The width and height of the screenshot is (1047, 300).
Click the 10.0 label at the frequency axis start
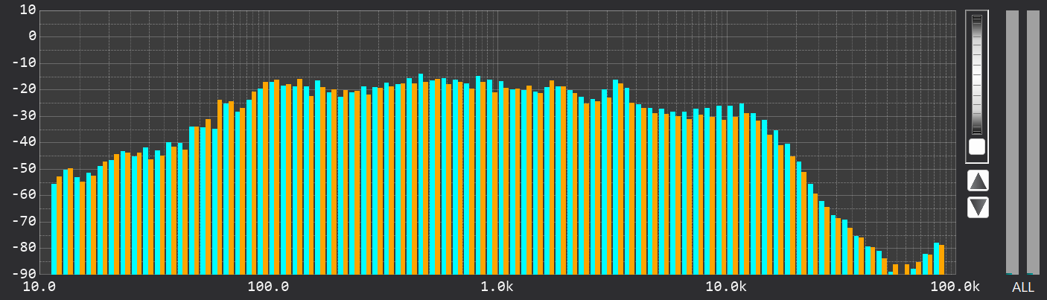point(42,287)
